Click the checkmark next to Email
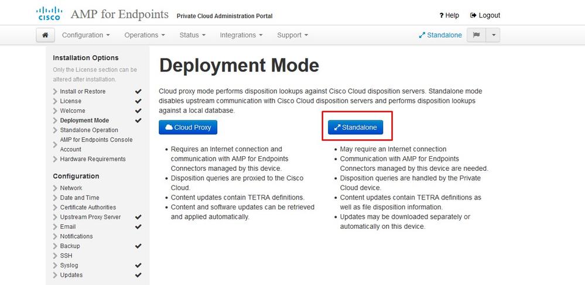 138,227
